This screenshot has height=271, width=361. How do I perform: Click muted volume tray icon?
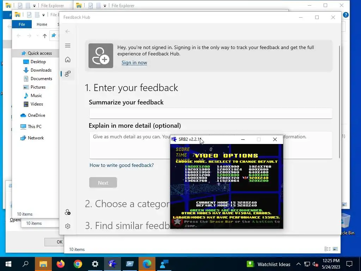pyautogui.click(x=315, y=264)
